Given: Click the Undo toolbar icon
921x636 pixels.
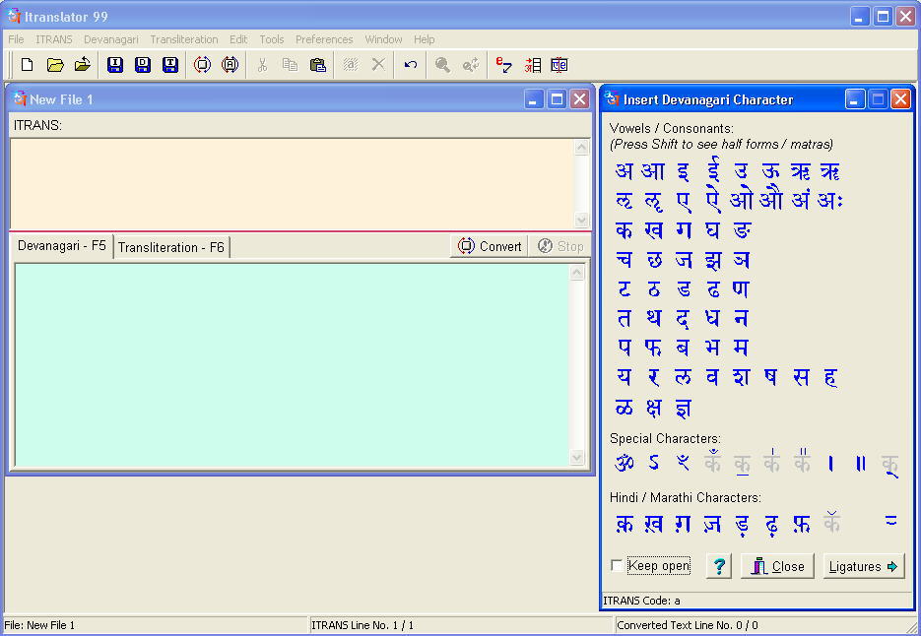Looking at the screenshot, I should [411, 65].
